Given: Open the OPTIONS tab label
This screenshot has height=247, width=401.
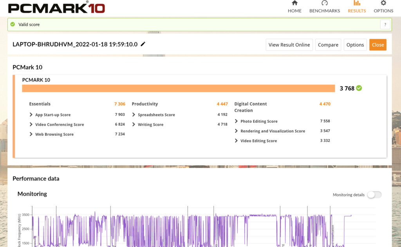Looking at the screenshot, I should tap(383, 11).
